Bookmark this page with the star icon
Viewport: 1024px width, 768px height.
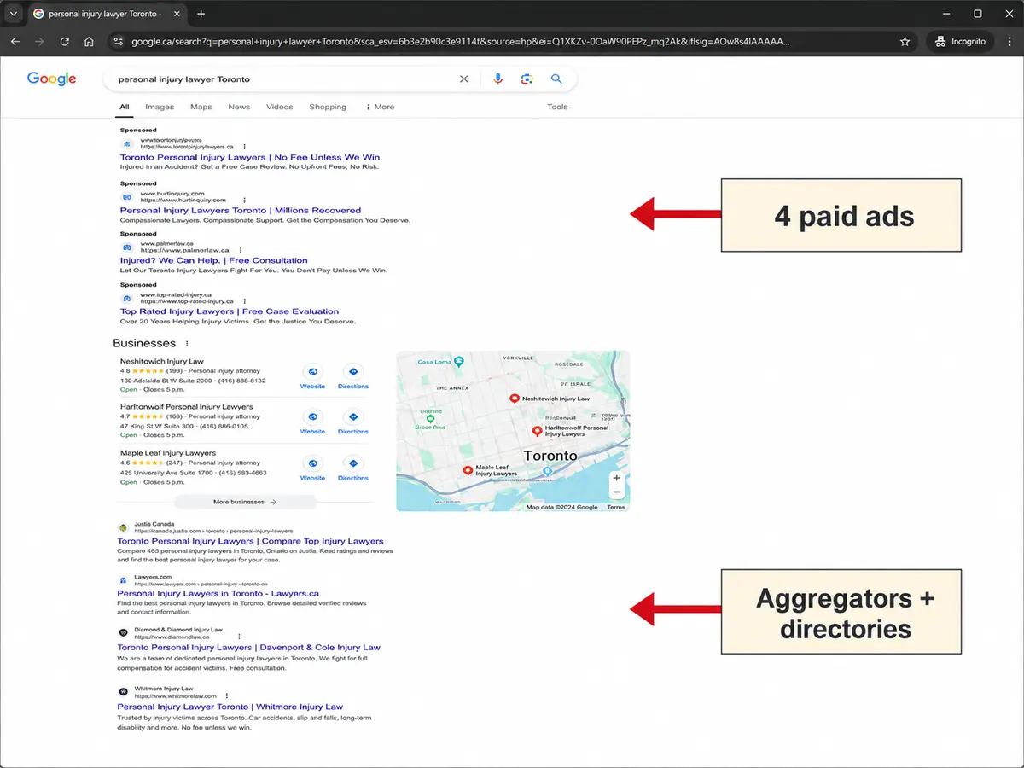click(905, 41)
